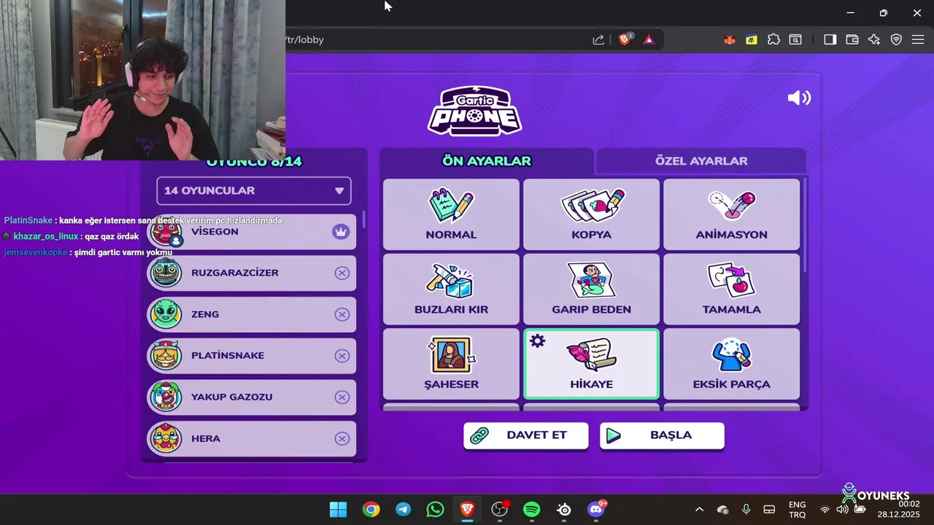
Task: Choose the ŞAHESER game mode
Action: pos(451,364)
